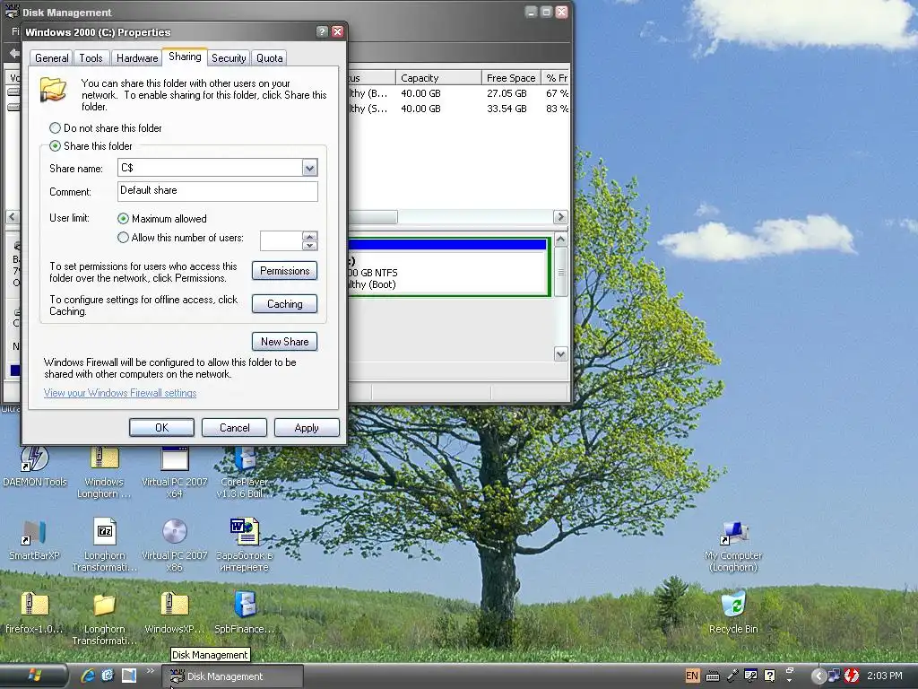This screenshot has width=918, height=689.
Task: Open Virtual PC 2007 x86 disc icon
Action: coord(175,545)
